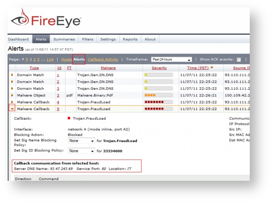
Task: Click the Command column header
Action: click(49, 179)
